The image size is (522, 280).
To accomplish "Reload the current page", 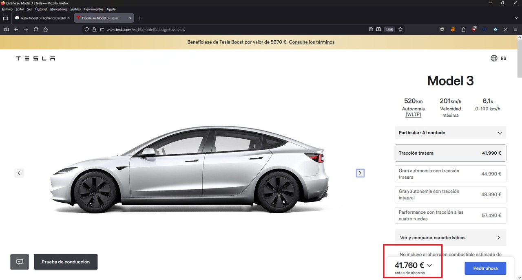I will pyautogui.click(x=36, y=29).
